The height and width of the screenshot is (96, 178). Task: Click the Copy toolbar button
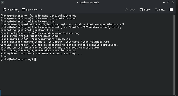click(x=130, y=10)
